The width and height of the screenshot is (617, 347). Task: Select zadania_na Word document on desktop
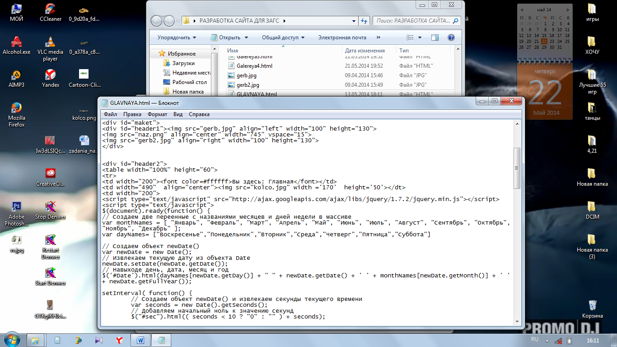[84, 145]
